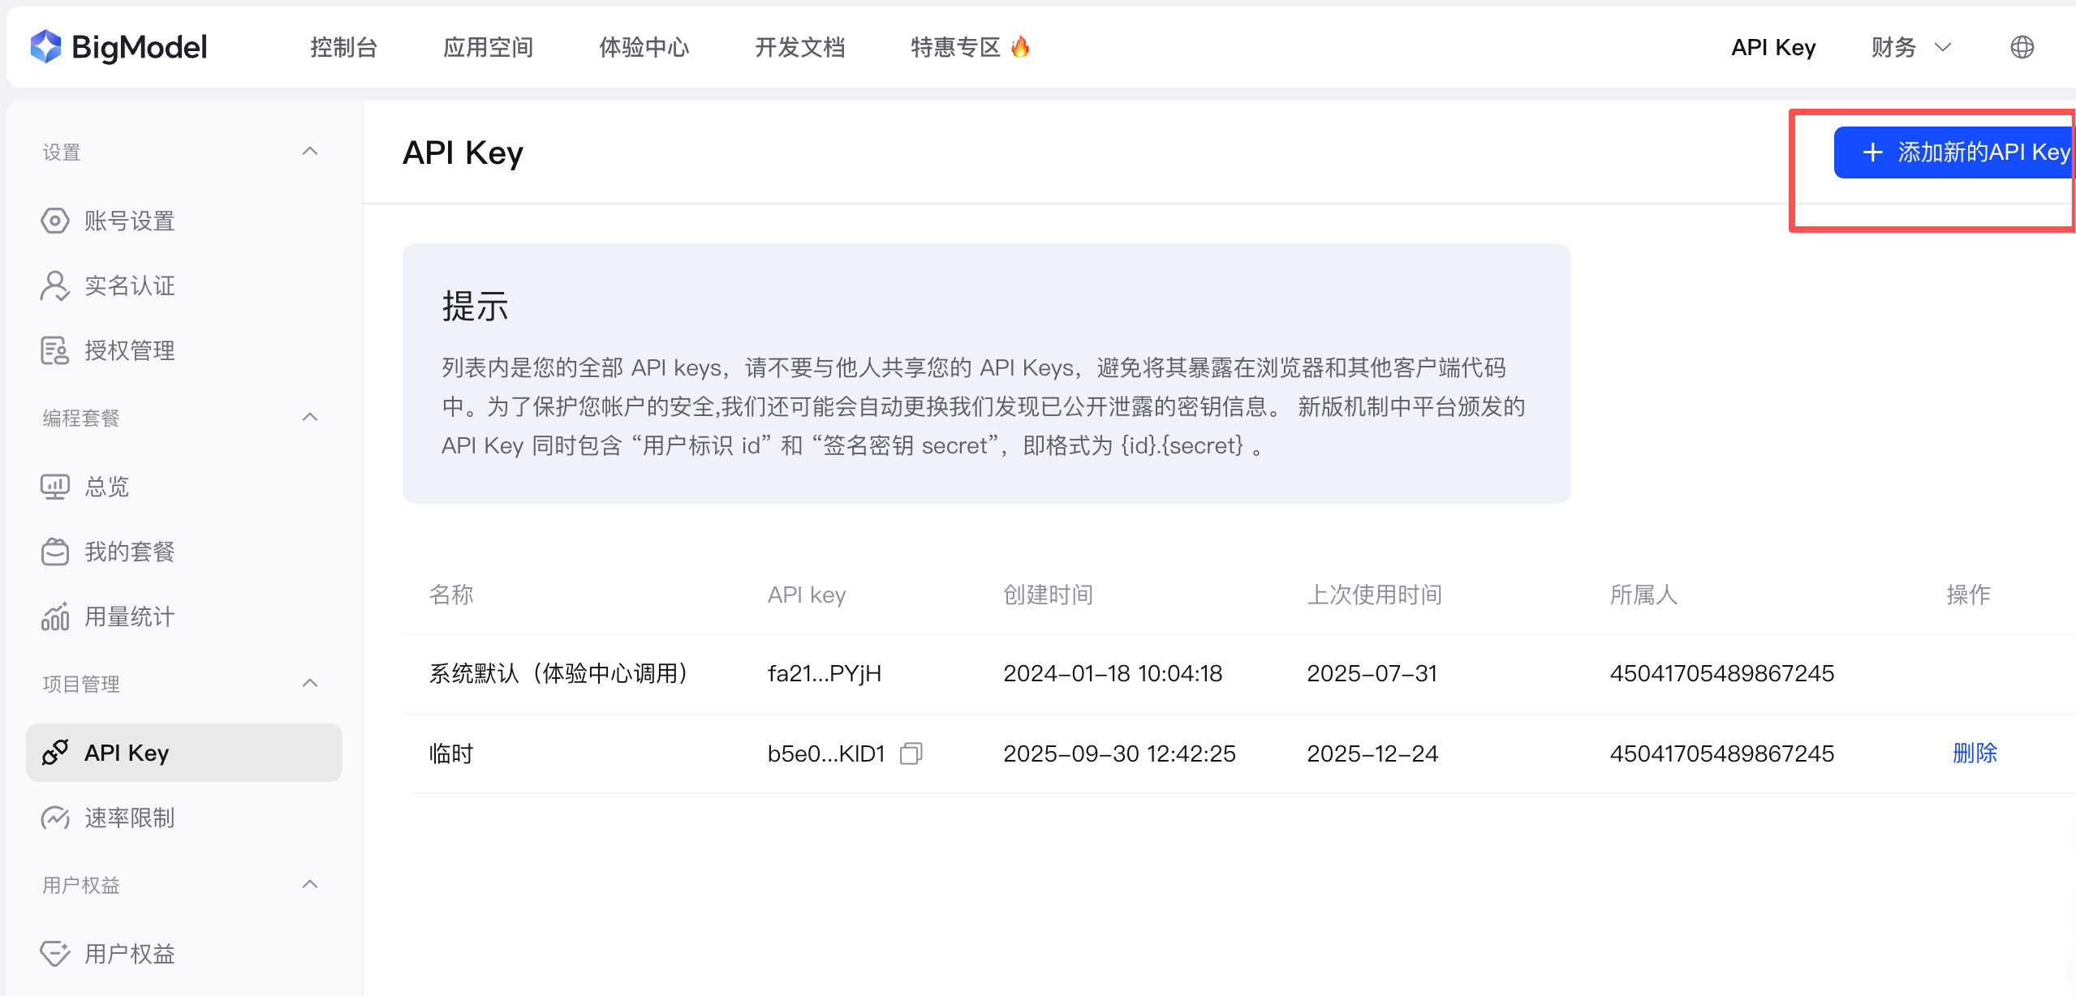Click the 我的套餐 sidebar icon
Screen dimensions: 2076x996
click(54, 552)
